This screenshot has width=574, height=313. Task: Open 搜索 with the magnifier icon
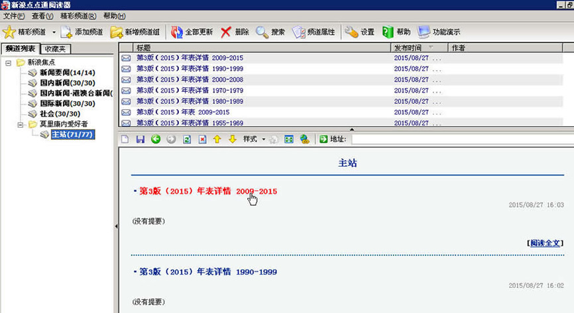(270, 32)
